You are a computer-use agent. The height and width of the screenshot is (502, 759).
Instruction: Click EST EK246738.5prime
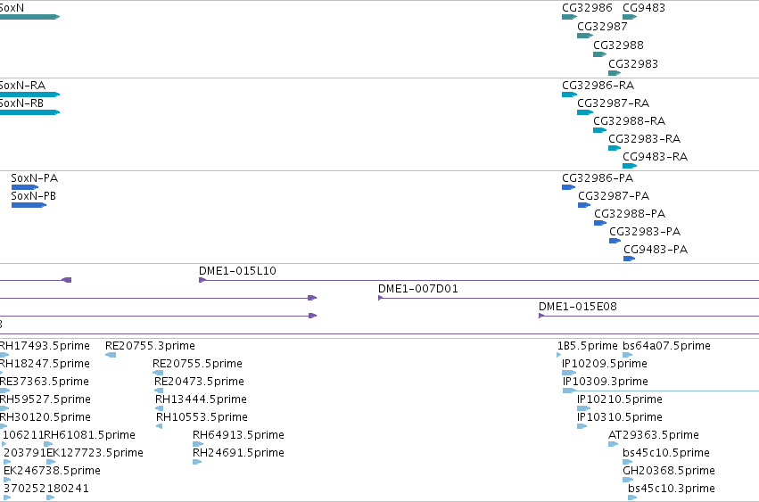coord(52,471)
